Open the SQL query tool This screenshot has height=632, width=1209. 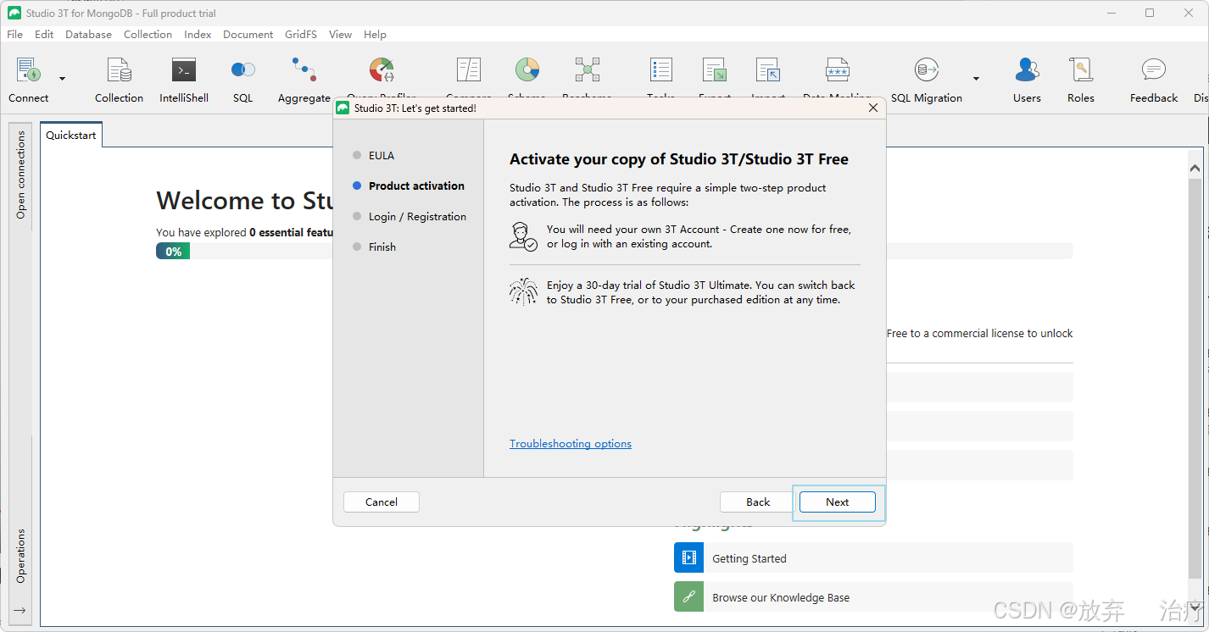(243, 80)
